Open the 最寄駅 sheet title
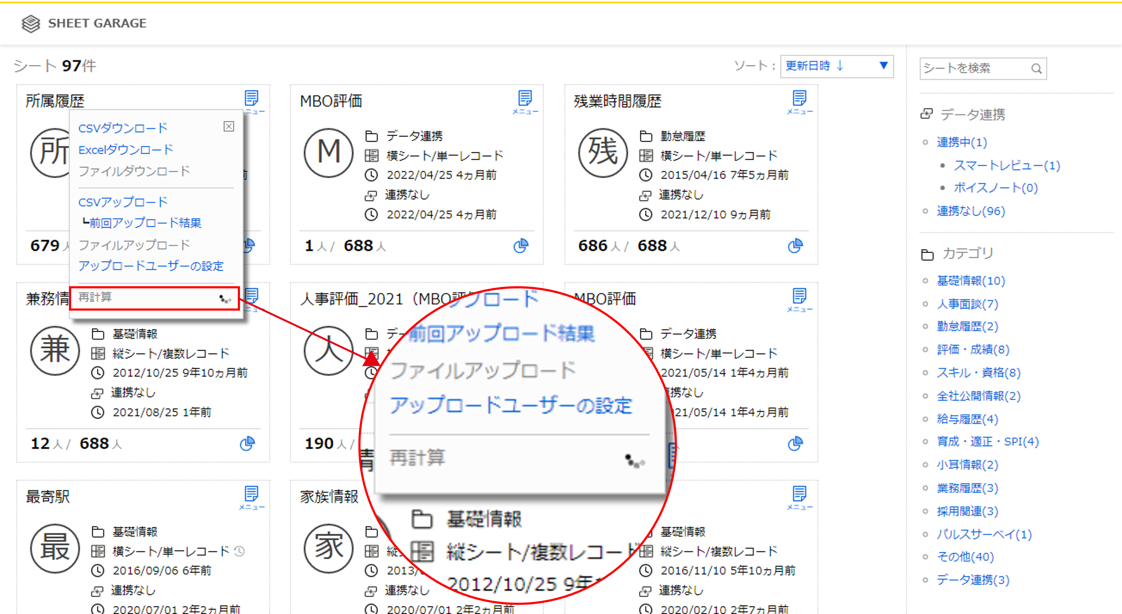The width and height of the screenshot is (1122, 614). click(48, 497)
